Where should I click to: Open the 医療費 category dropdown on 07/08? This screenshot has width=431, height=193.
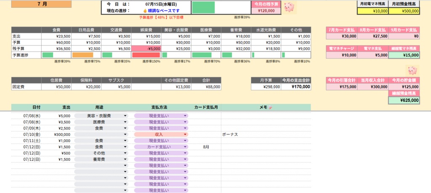tap(125, 122)
